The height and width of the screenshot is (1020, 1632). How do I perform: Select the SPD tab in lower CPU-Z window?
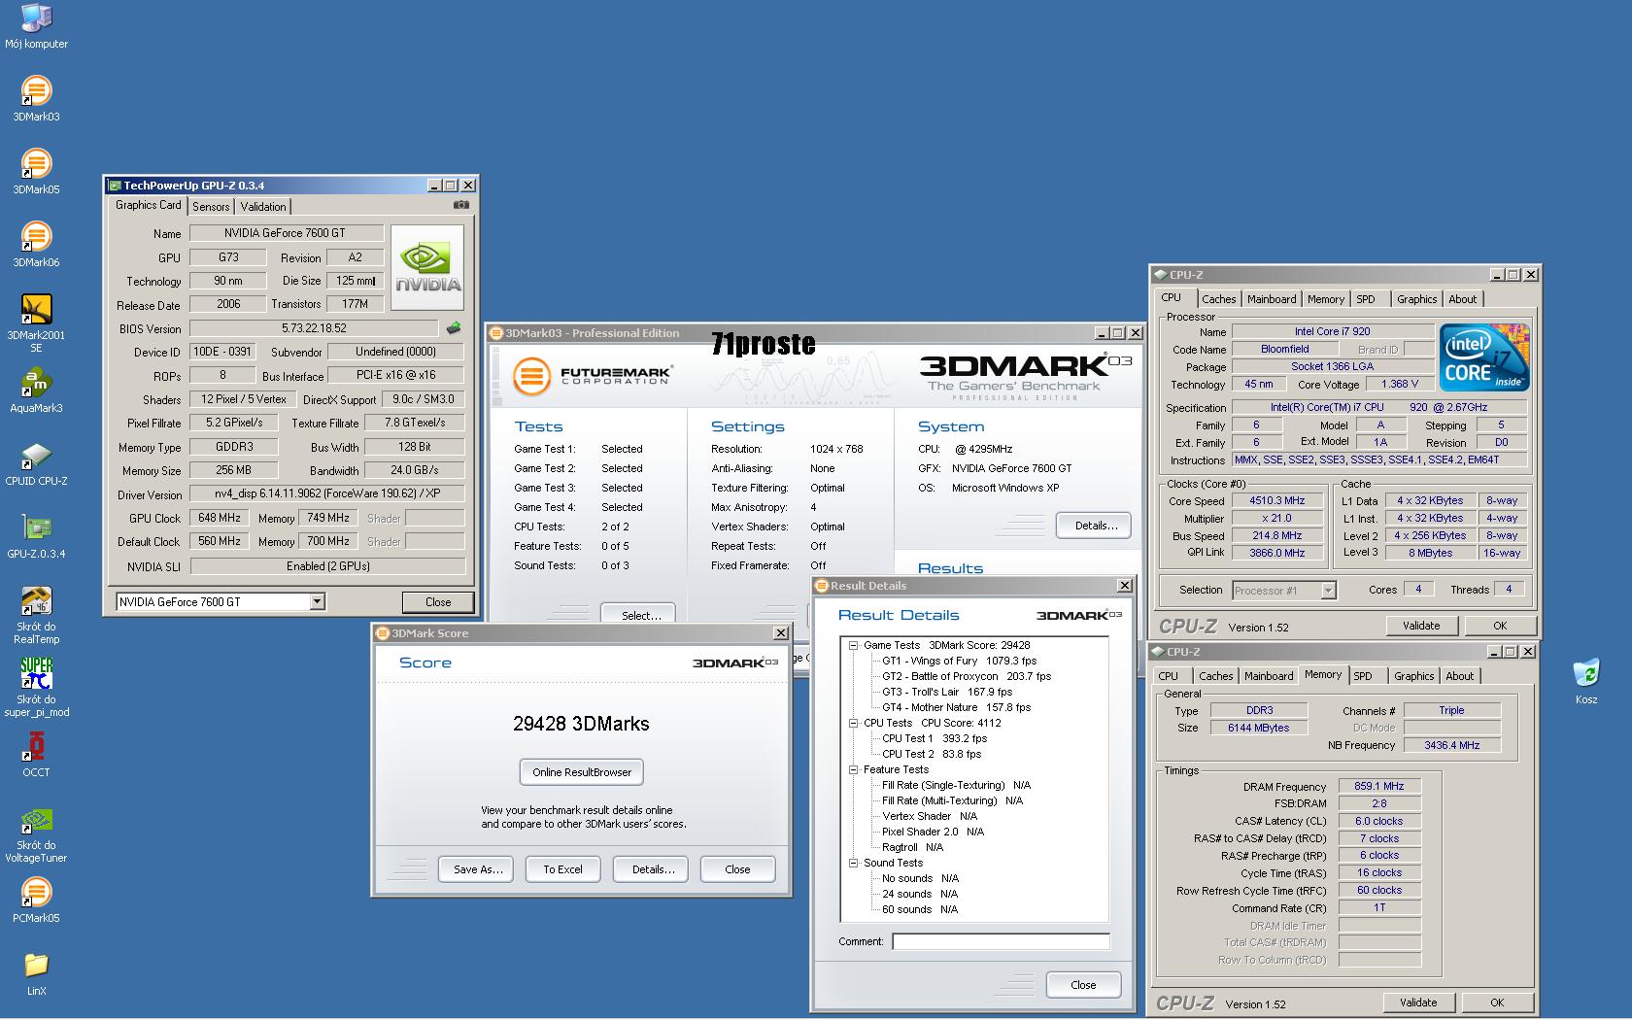click(1363, 676)
